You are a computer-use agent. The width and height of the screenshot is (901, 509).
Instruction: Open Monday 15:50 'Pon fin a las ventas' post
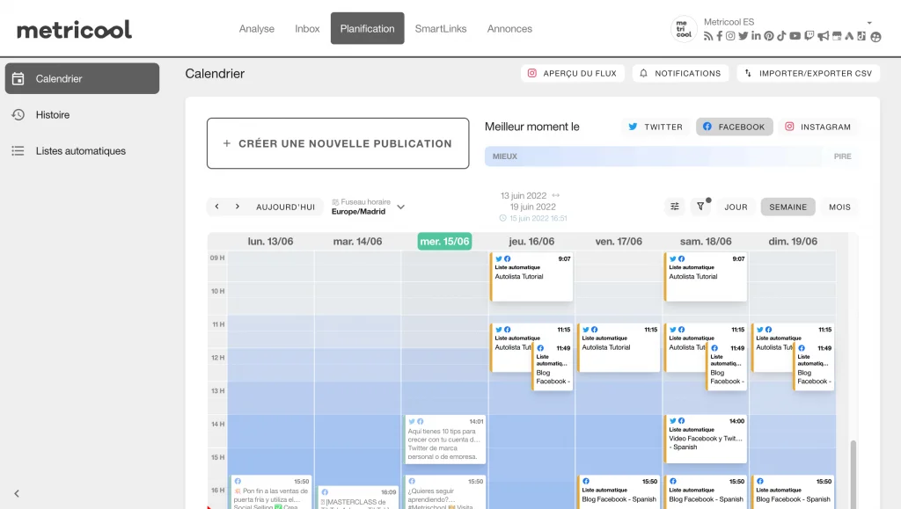(x=271, y=491)
